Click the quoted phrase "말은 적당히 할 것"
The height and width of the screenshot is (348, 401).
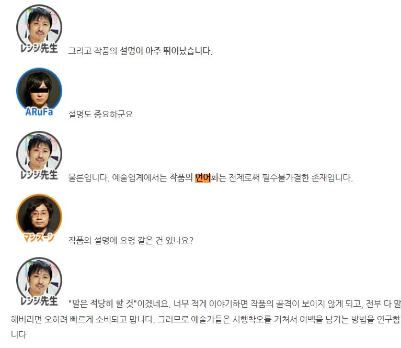tap(102, 304)
